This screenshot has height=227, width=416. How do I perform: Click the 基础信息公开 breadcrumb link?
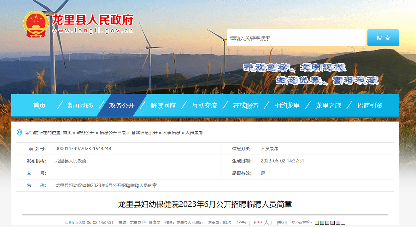point(144,133)
